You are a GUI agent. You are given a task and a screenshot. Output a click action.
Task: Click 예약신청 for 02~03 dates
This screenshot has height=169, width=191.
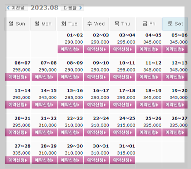[x=97, y=49]
